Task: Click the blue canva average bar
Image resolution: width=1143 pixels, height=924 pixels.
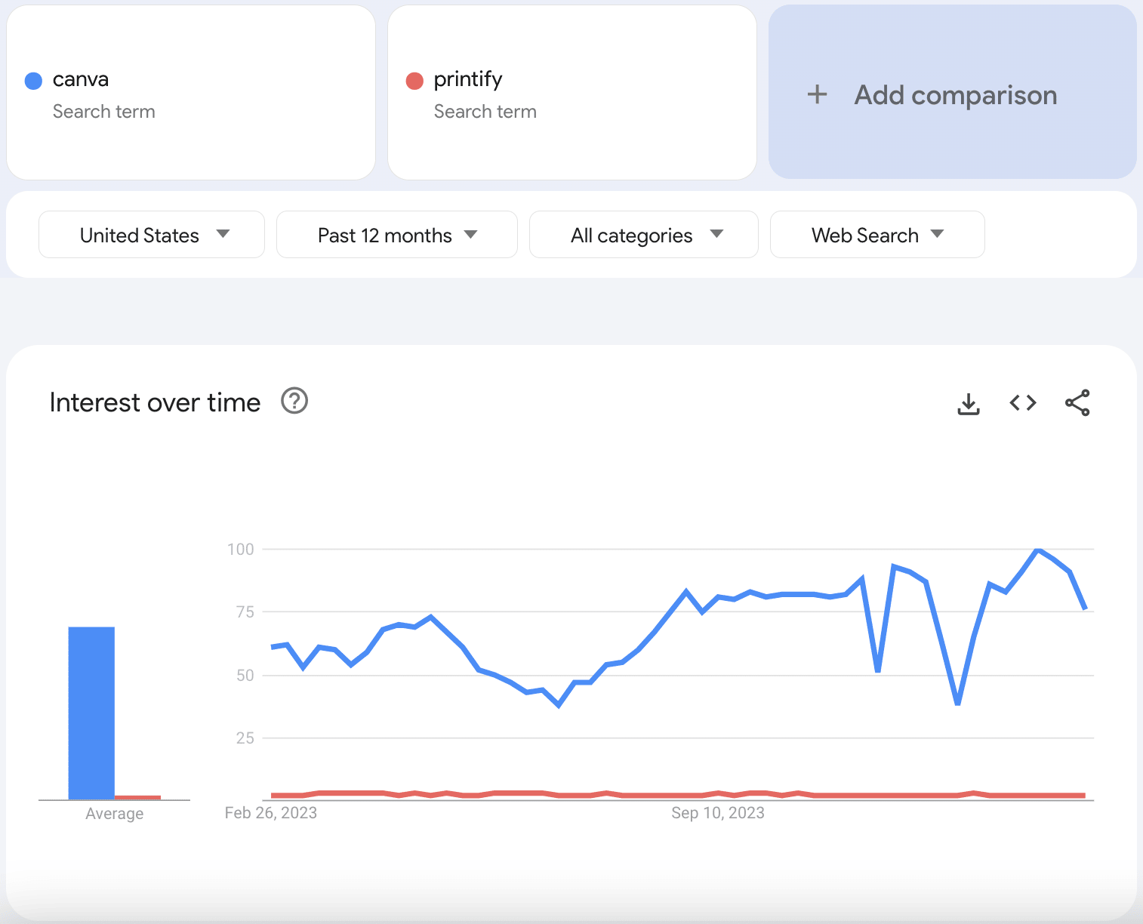Action: [x=91, y=713]
